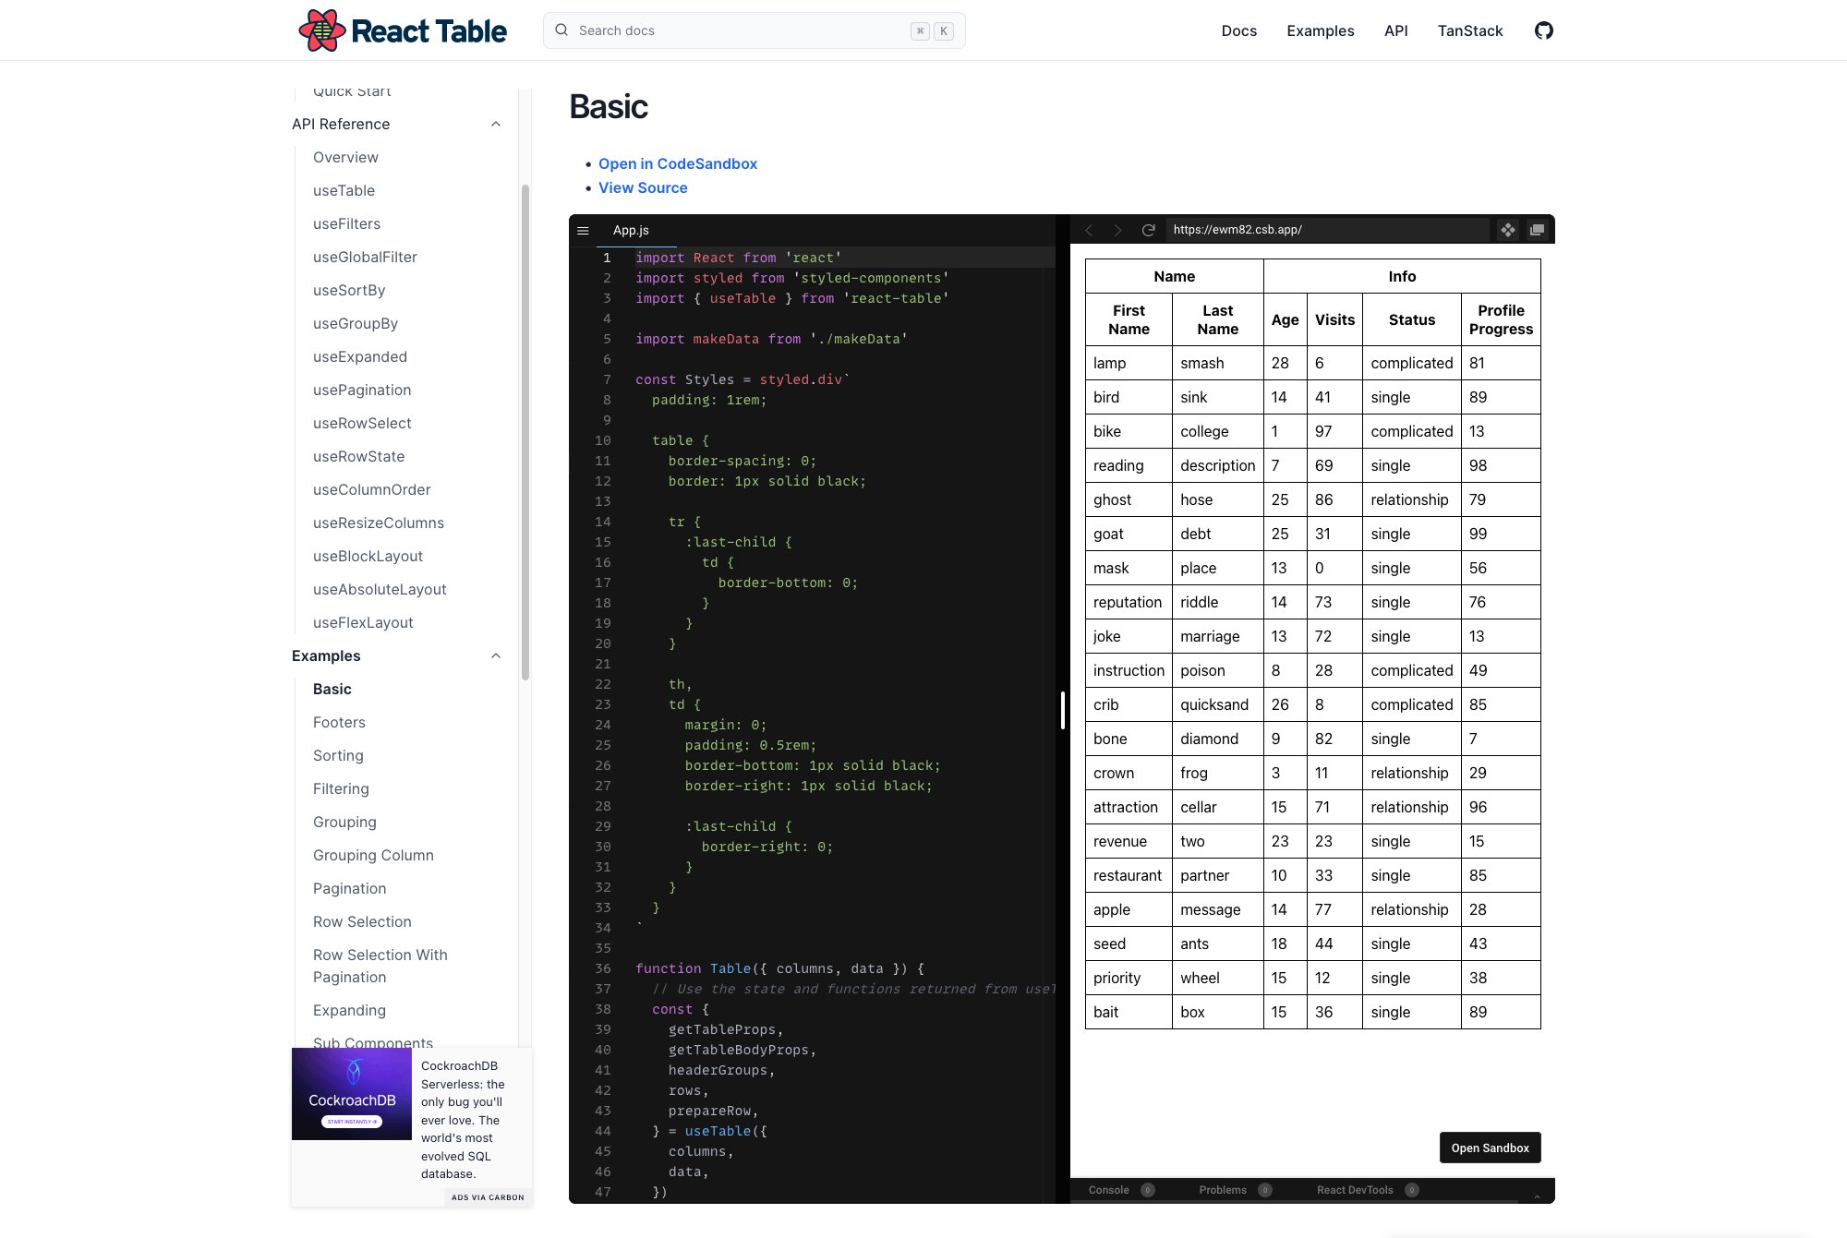The image size is (1847, 1238).
Task: Switch to the App.js file tab
Action: [x=631, y=231]
